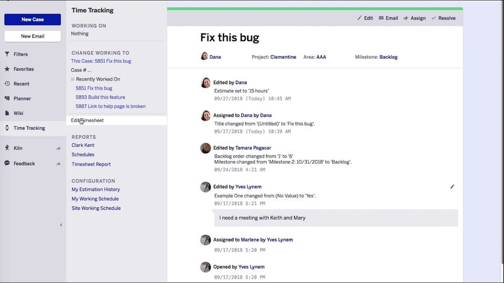Open the Clark Kent report
Viewport: 504px width, 283px height.
point(83,145)
